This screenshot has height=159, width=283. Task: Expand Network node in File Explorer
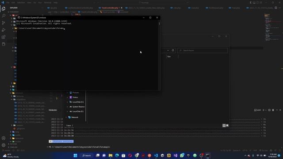tap(66, 117)
